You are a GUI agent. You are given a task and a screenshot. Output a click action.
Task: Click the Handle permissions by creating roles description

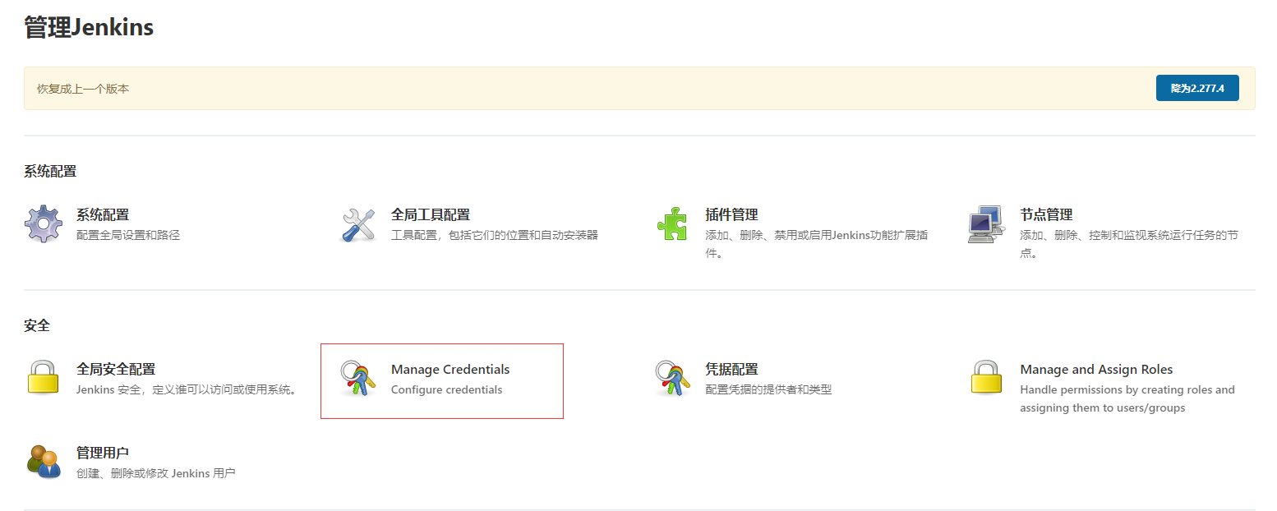pos(1127,398)
